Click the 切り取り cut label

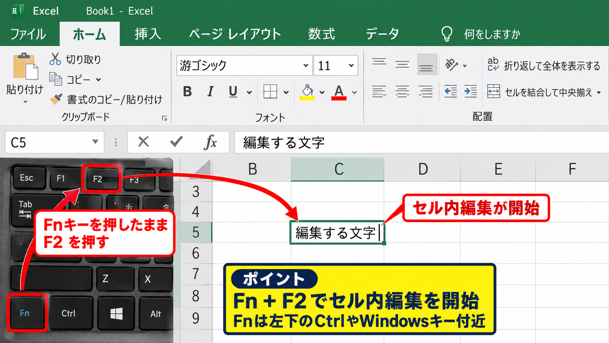tap(83, 59)
